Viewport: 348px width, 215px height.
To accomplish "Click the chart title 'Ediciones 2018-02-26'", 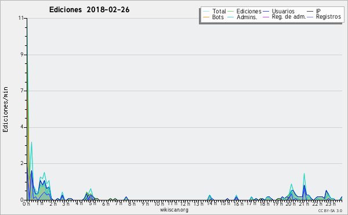I will point(89,10).
